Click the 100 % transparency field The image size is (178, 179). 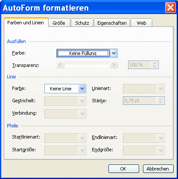pyautogui.click(x=140, y=65)
